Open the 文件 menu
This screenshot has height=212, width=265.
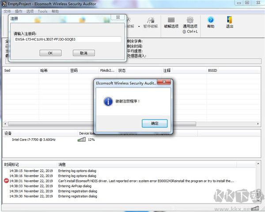click(x=7, y=11)
